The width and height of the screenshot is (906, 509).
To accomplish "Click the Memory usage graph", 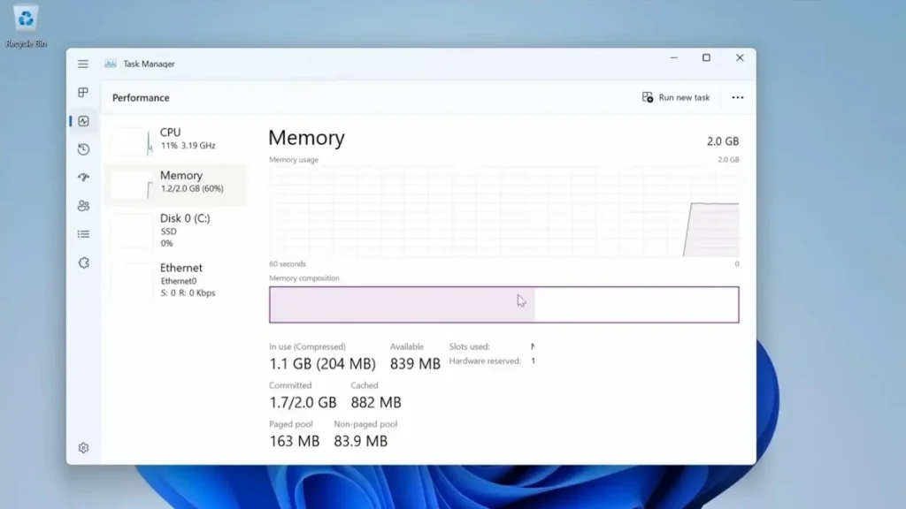I will coord(503,212).
